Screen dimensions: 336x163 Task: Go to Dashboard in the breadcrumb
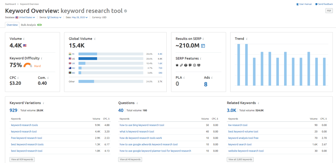click(x=11, y=4)
